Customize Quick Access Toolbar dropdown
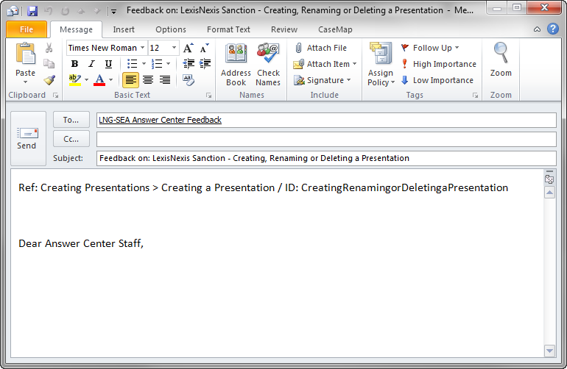 click(113, 12)
